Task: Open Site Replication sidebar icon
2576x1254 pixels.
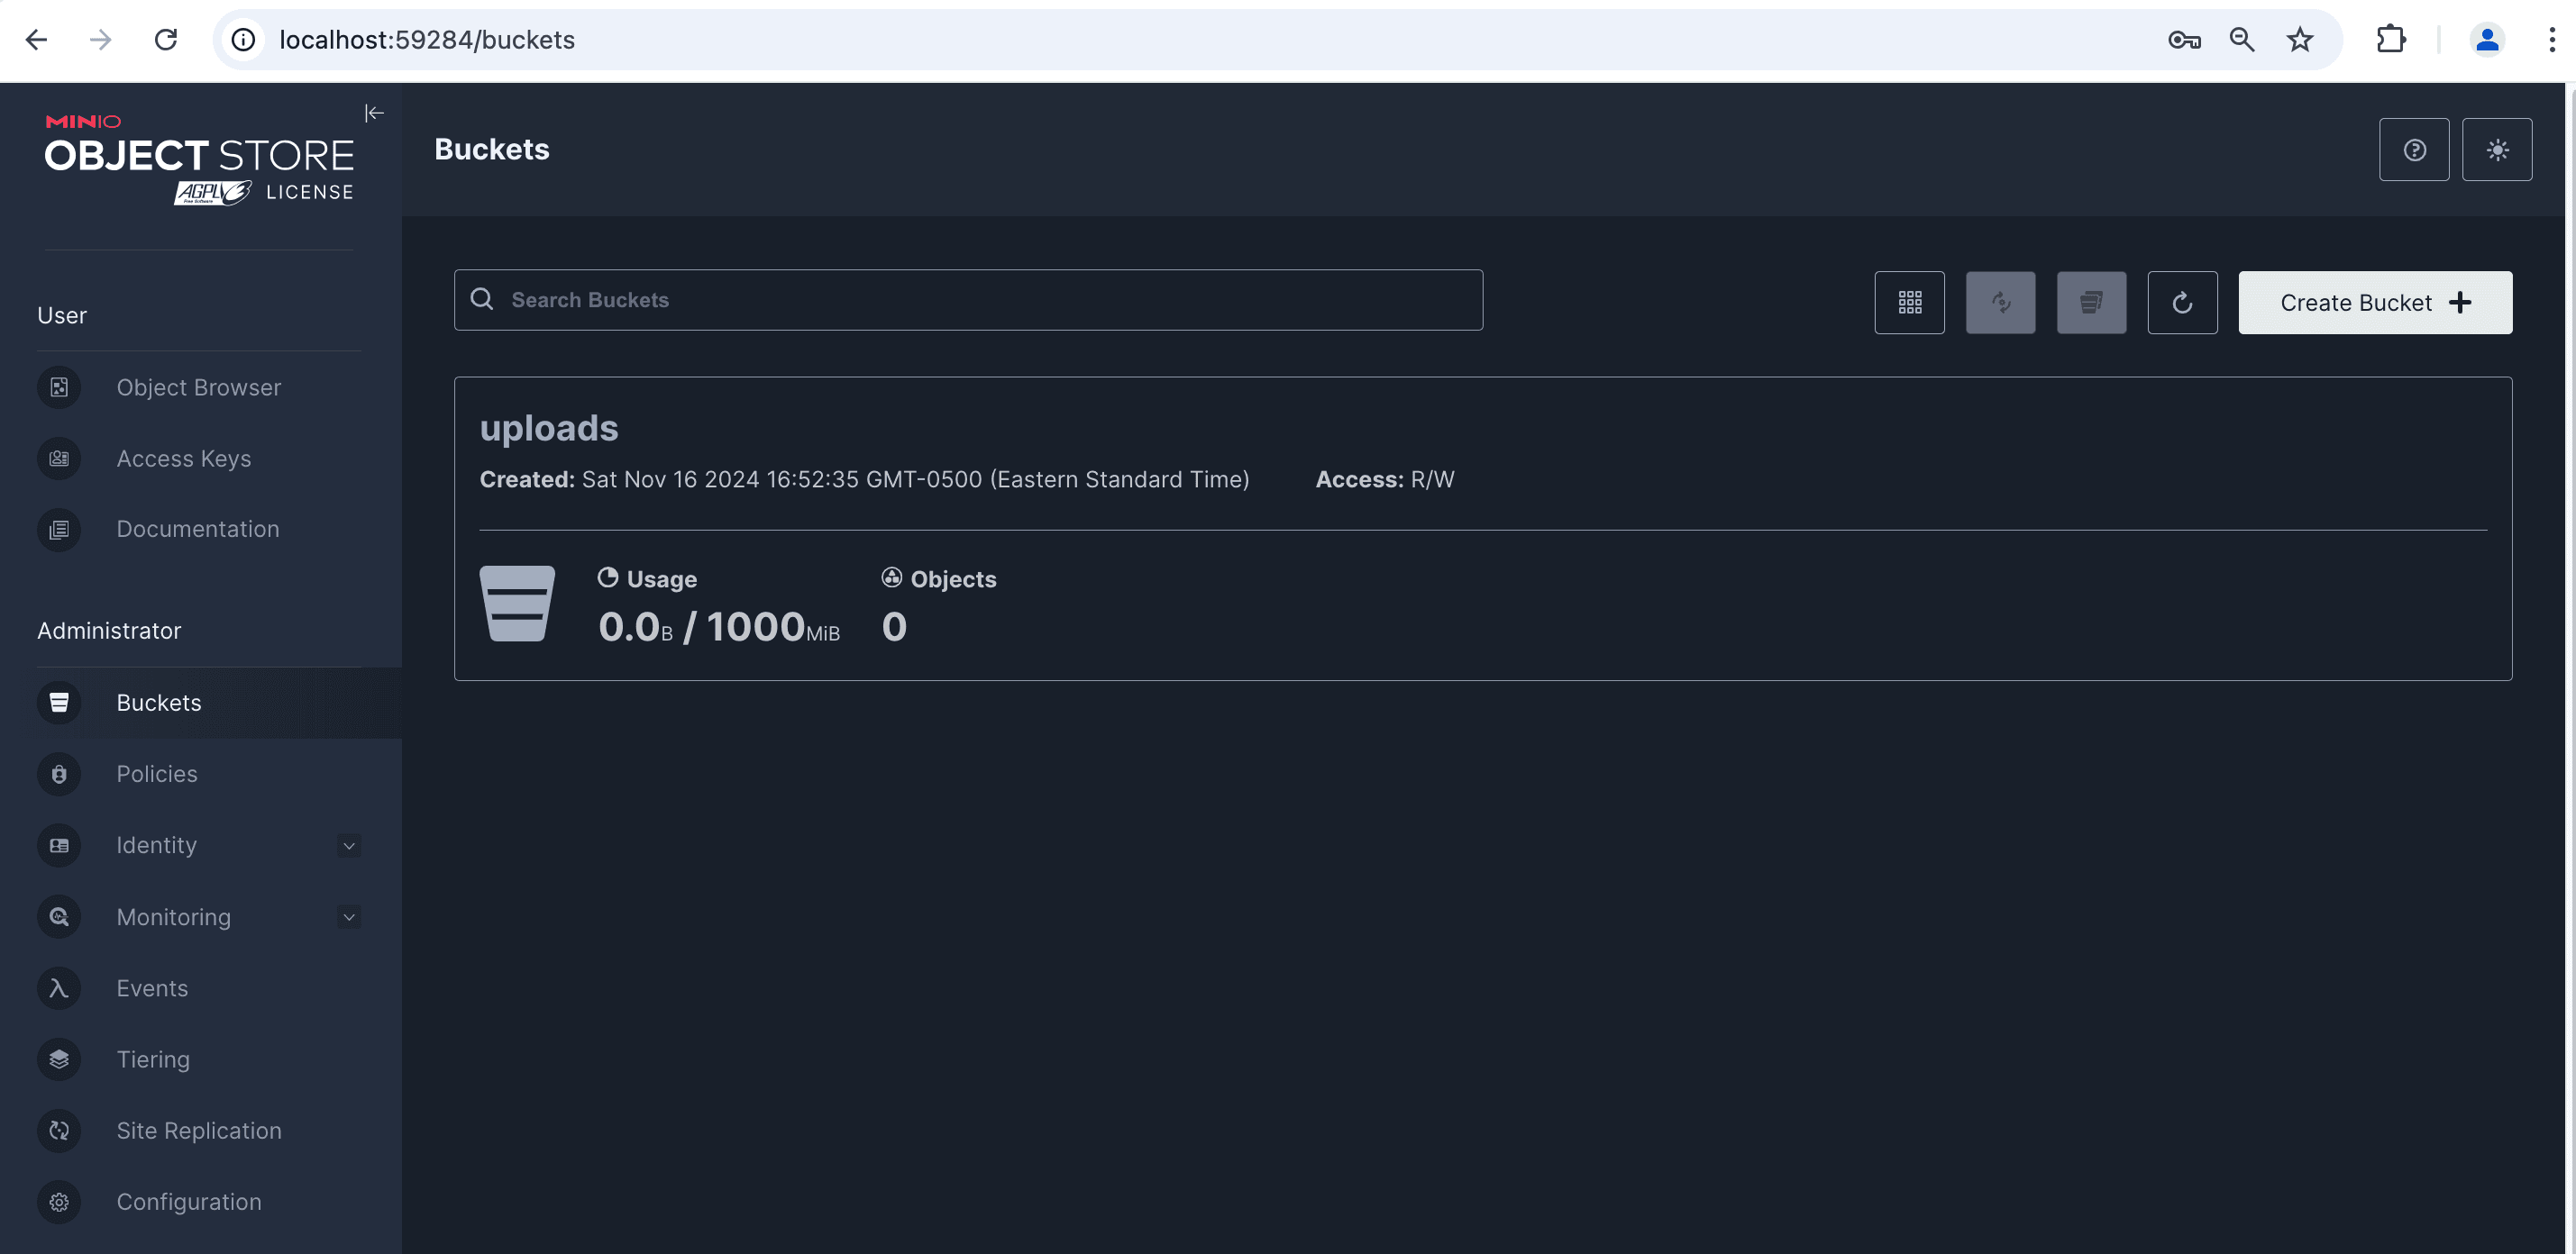Action: (59, 1130)
